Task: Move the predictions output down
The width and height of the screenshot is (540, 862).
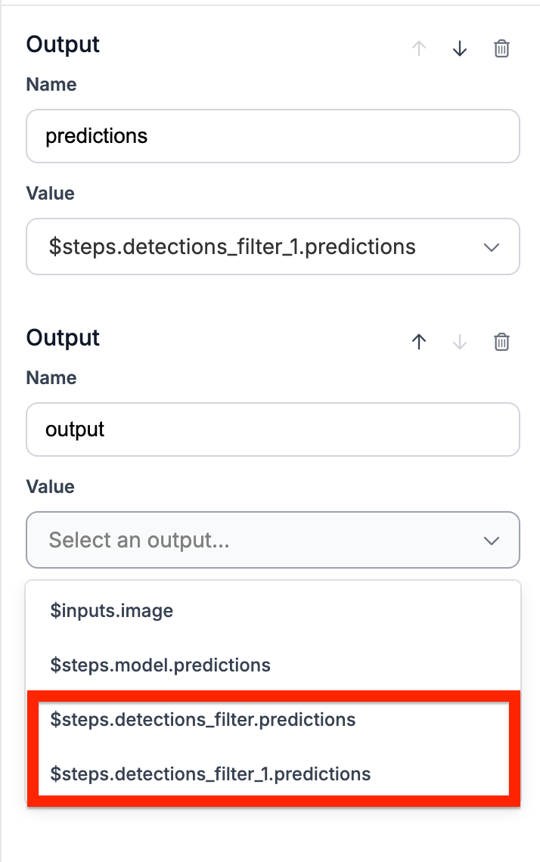Action: (x=460, y=49)
